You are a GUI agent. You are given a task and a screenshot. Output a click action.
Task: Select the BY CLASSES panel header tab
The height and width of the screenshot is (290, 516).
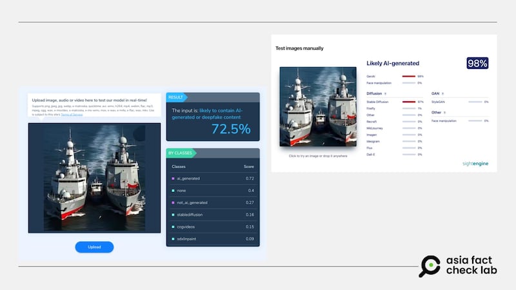point(181,153)
